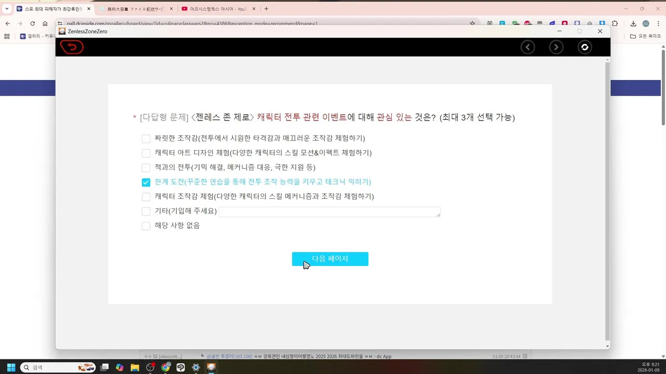
Task: Reload the Chrome page
Action: coord(33,23)
